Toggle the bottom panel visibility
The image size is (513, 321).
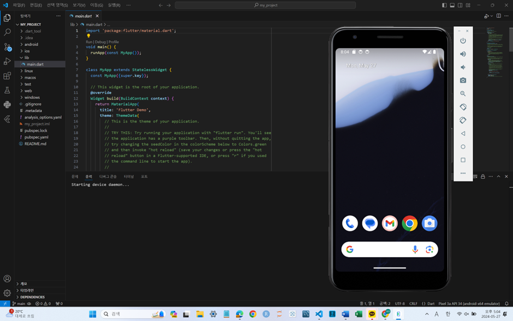pos(452,5)
